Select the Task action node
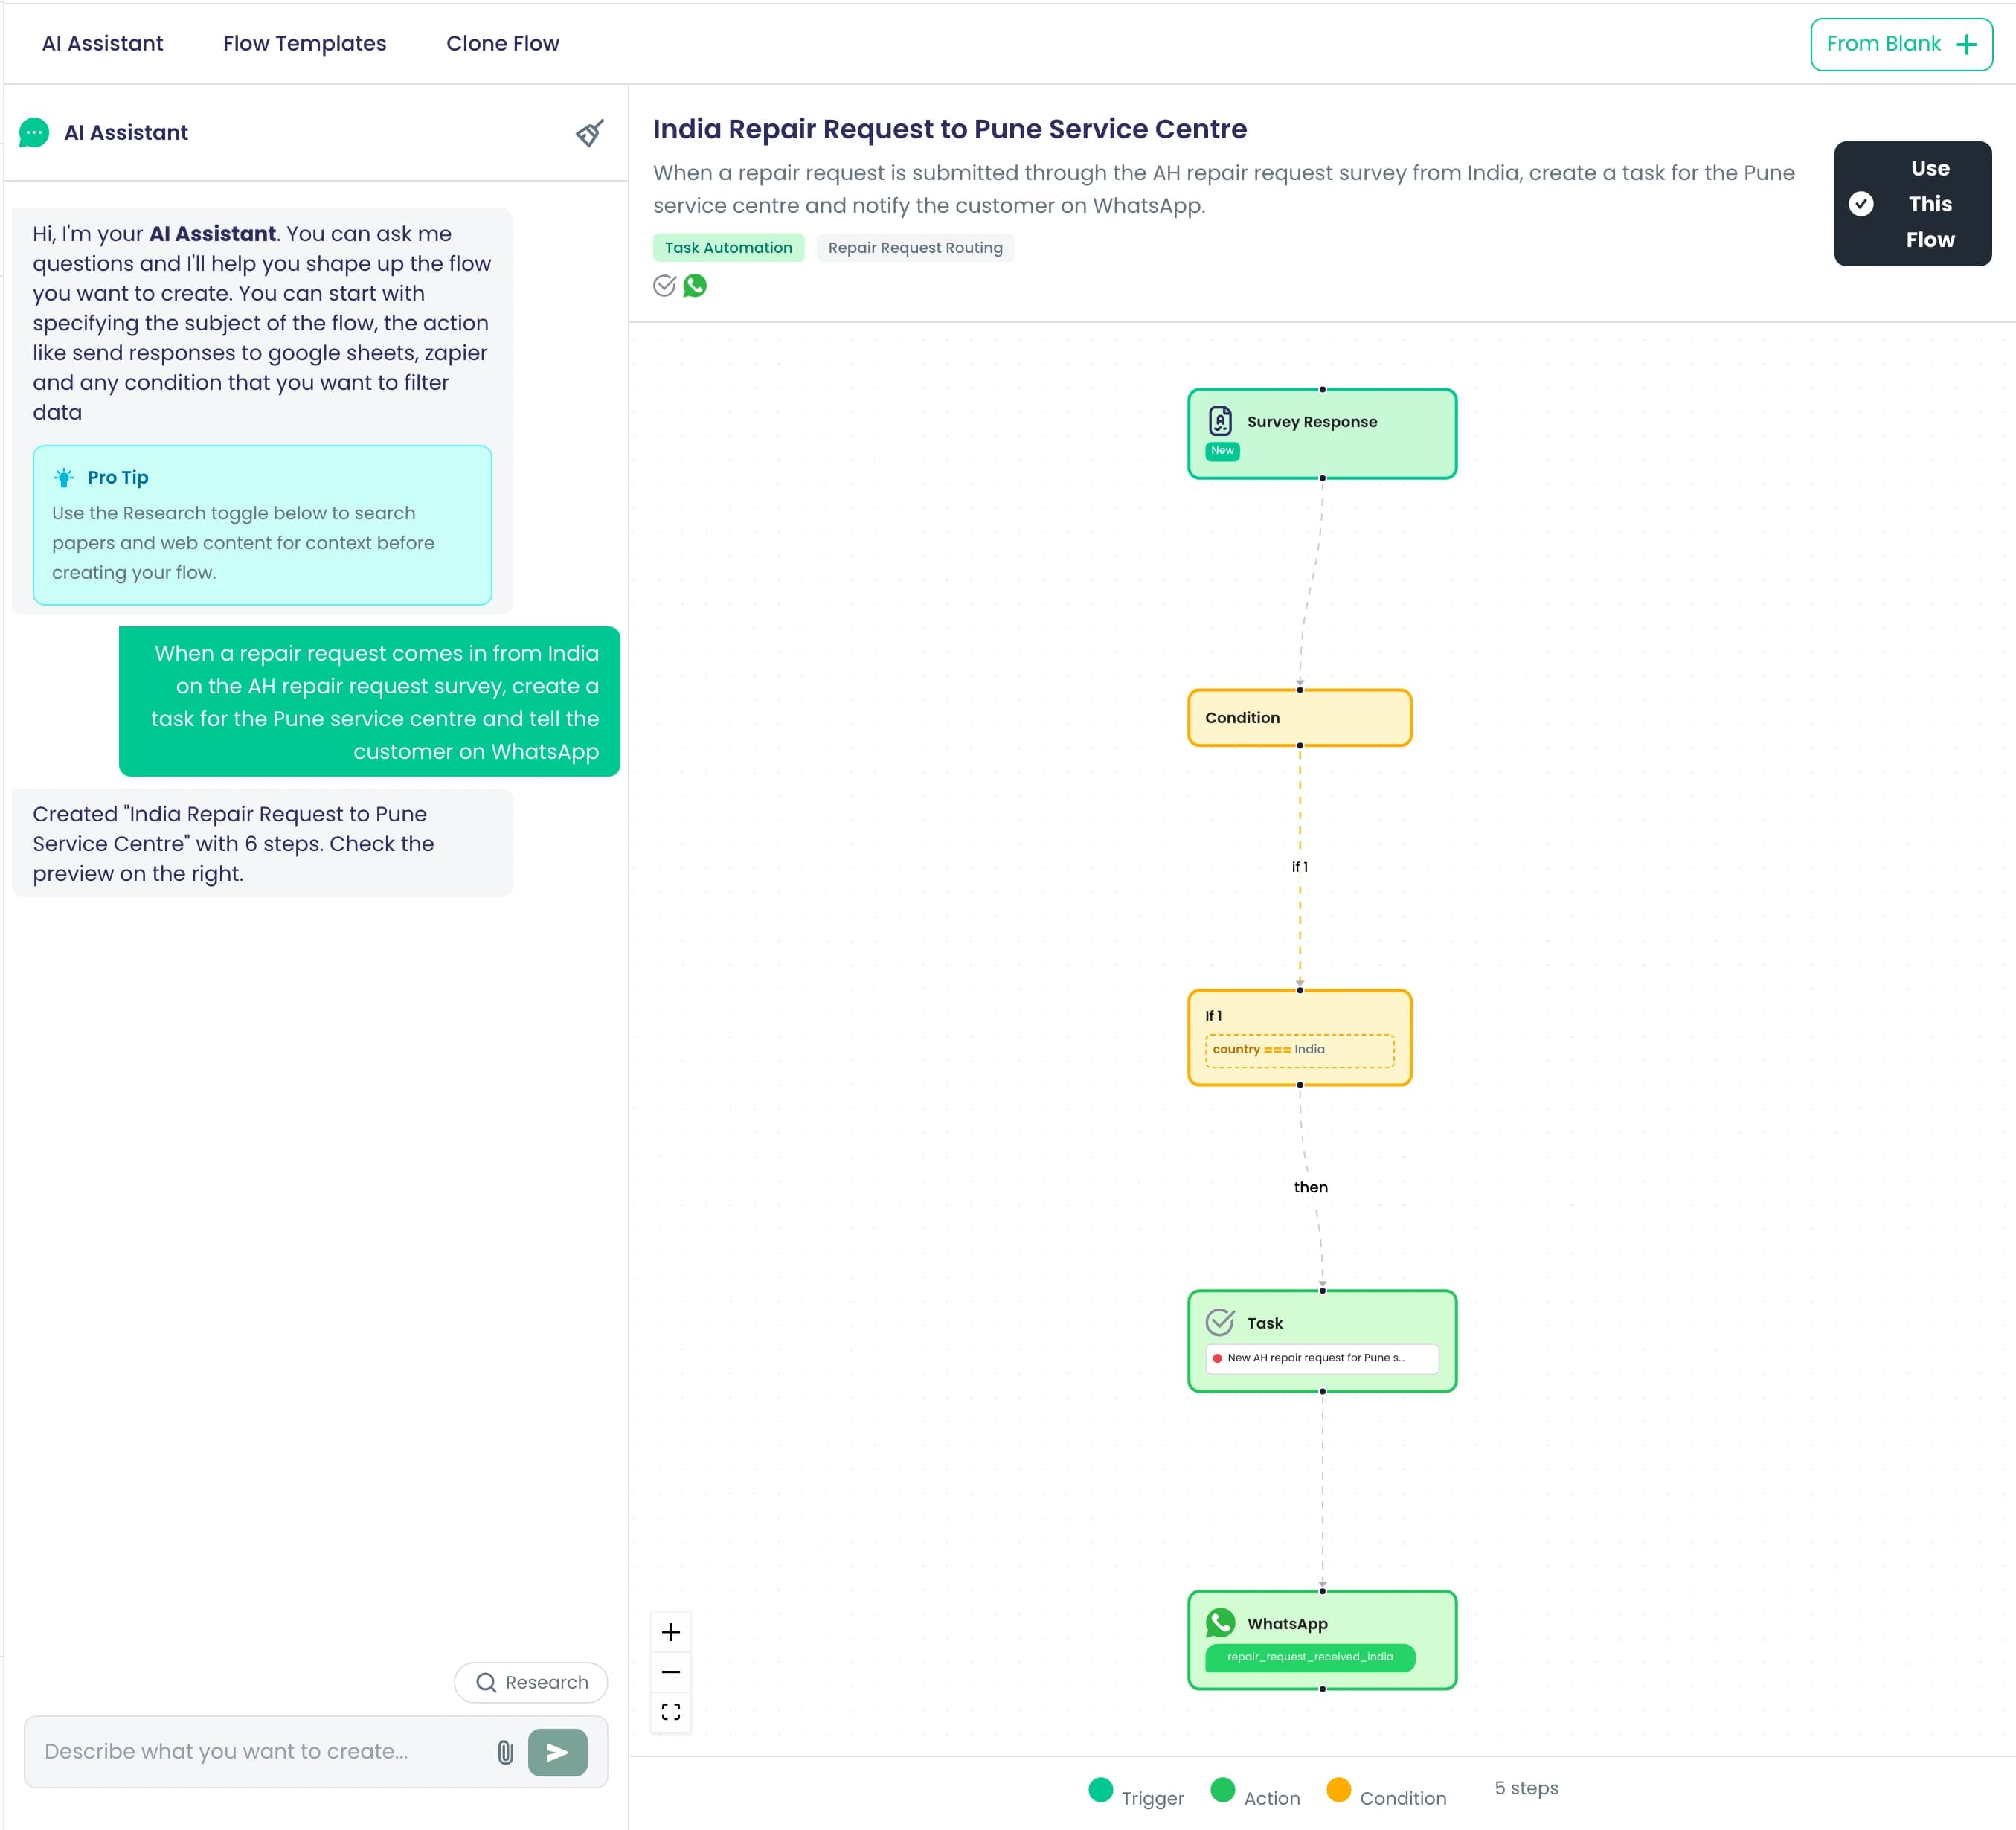 point(1322,1341)
